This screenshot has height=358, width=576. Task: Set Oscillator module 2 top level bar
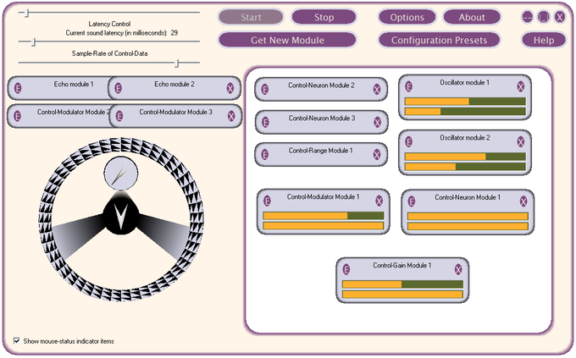(x=465, y=157)
